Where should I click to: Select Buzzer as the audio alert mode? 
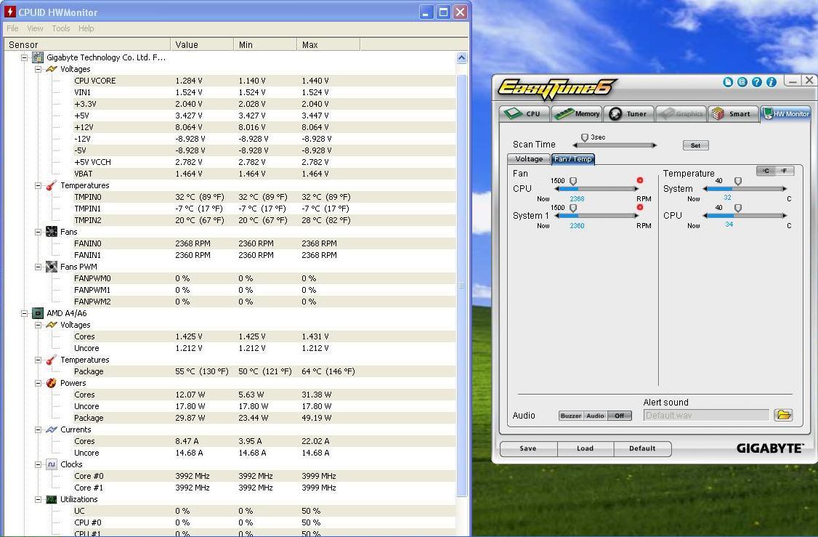[571, 416]
